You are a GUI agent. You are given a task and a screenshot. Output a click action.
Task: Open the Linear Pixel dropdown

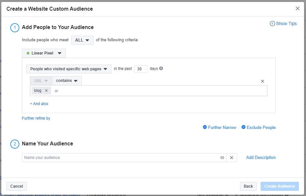point(44,53)
